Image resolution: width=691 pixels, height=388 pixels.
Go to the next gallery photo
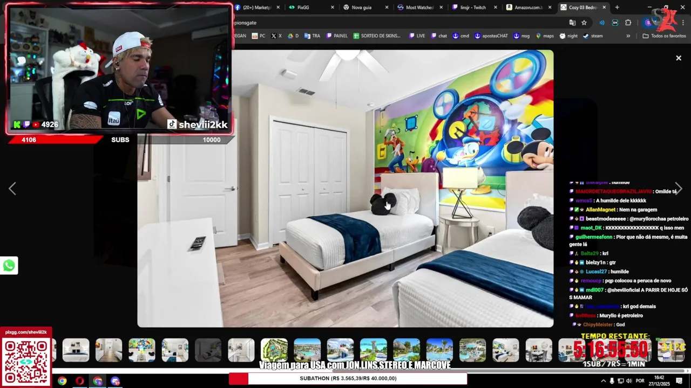click(x=679, y=189)
